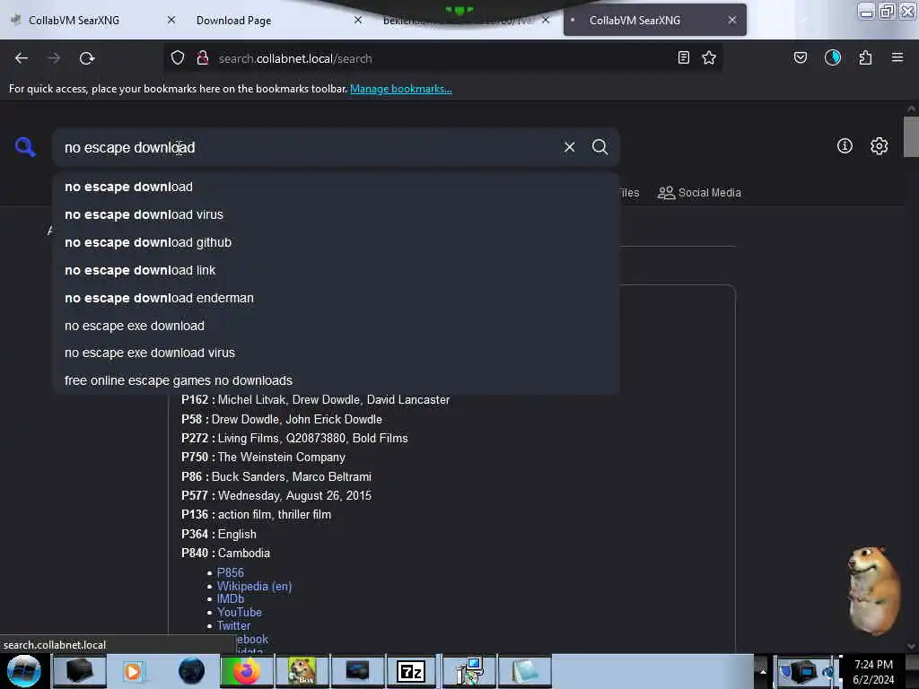The width and height of the screenshot is (919, 689).
Task: Open the media player taskbar icon
Action: coord(133,671)
